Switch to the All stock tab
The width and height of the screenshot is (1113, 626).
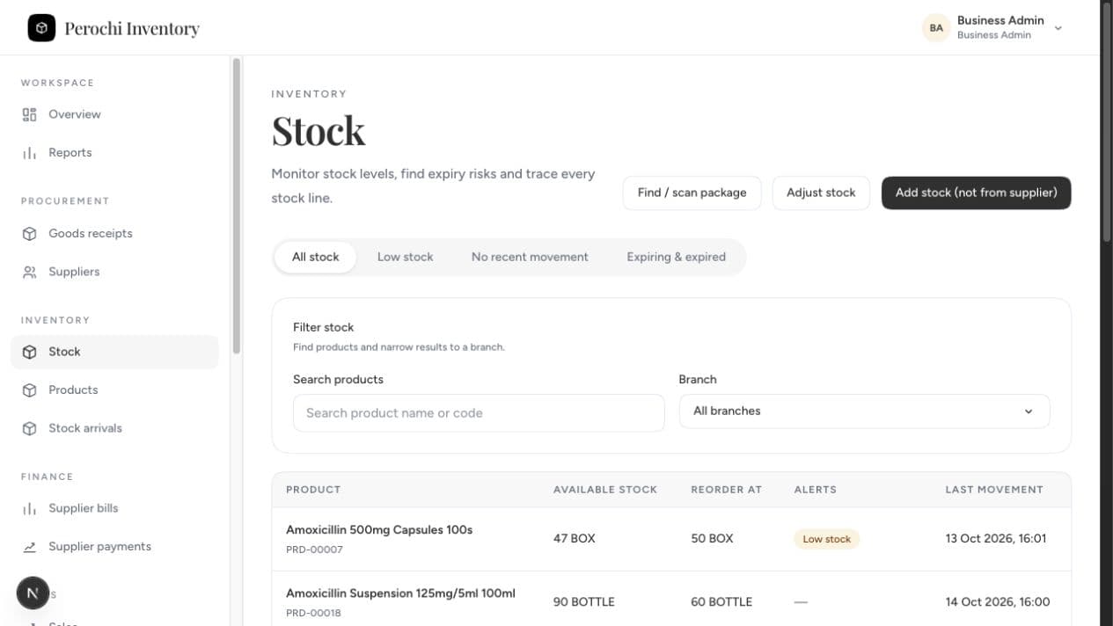316,258
